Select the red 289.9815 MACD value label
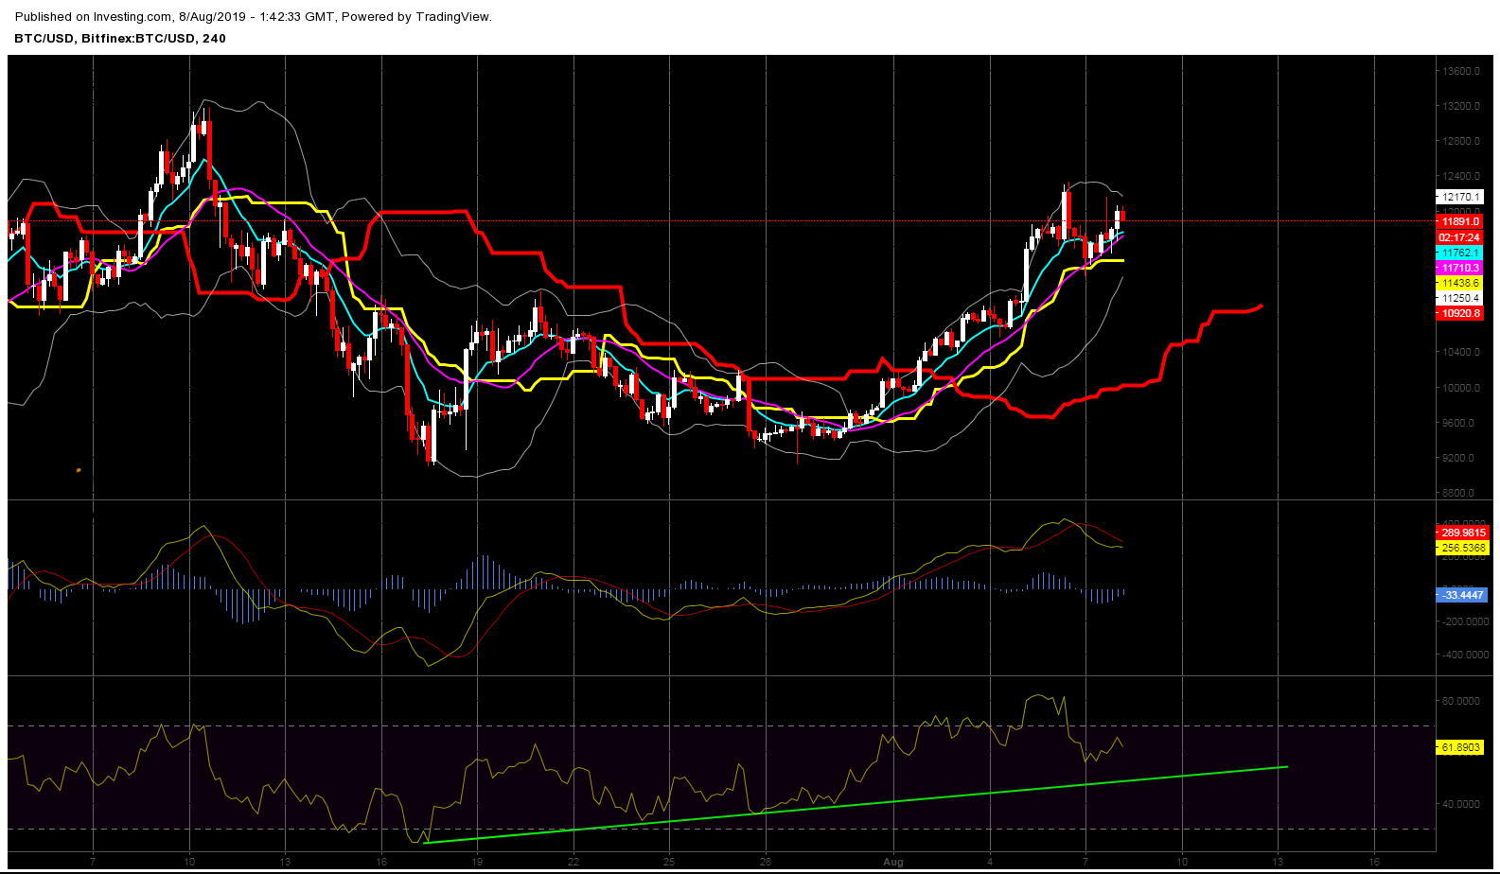The image size is (1500, 874). click(x=1462, y=533)
